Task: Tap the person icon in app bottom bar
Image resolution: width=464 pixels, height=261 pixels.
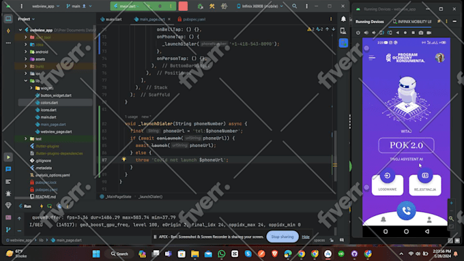Action: pyautogui.click(x=429, y=219)
